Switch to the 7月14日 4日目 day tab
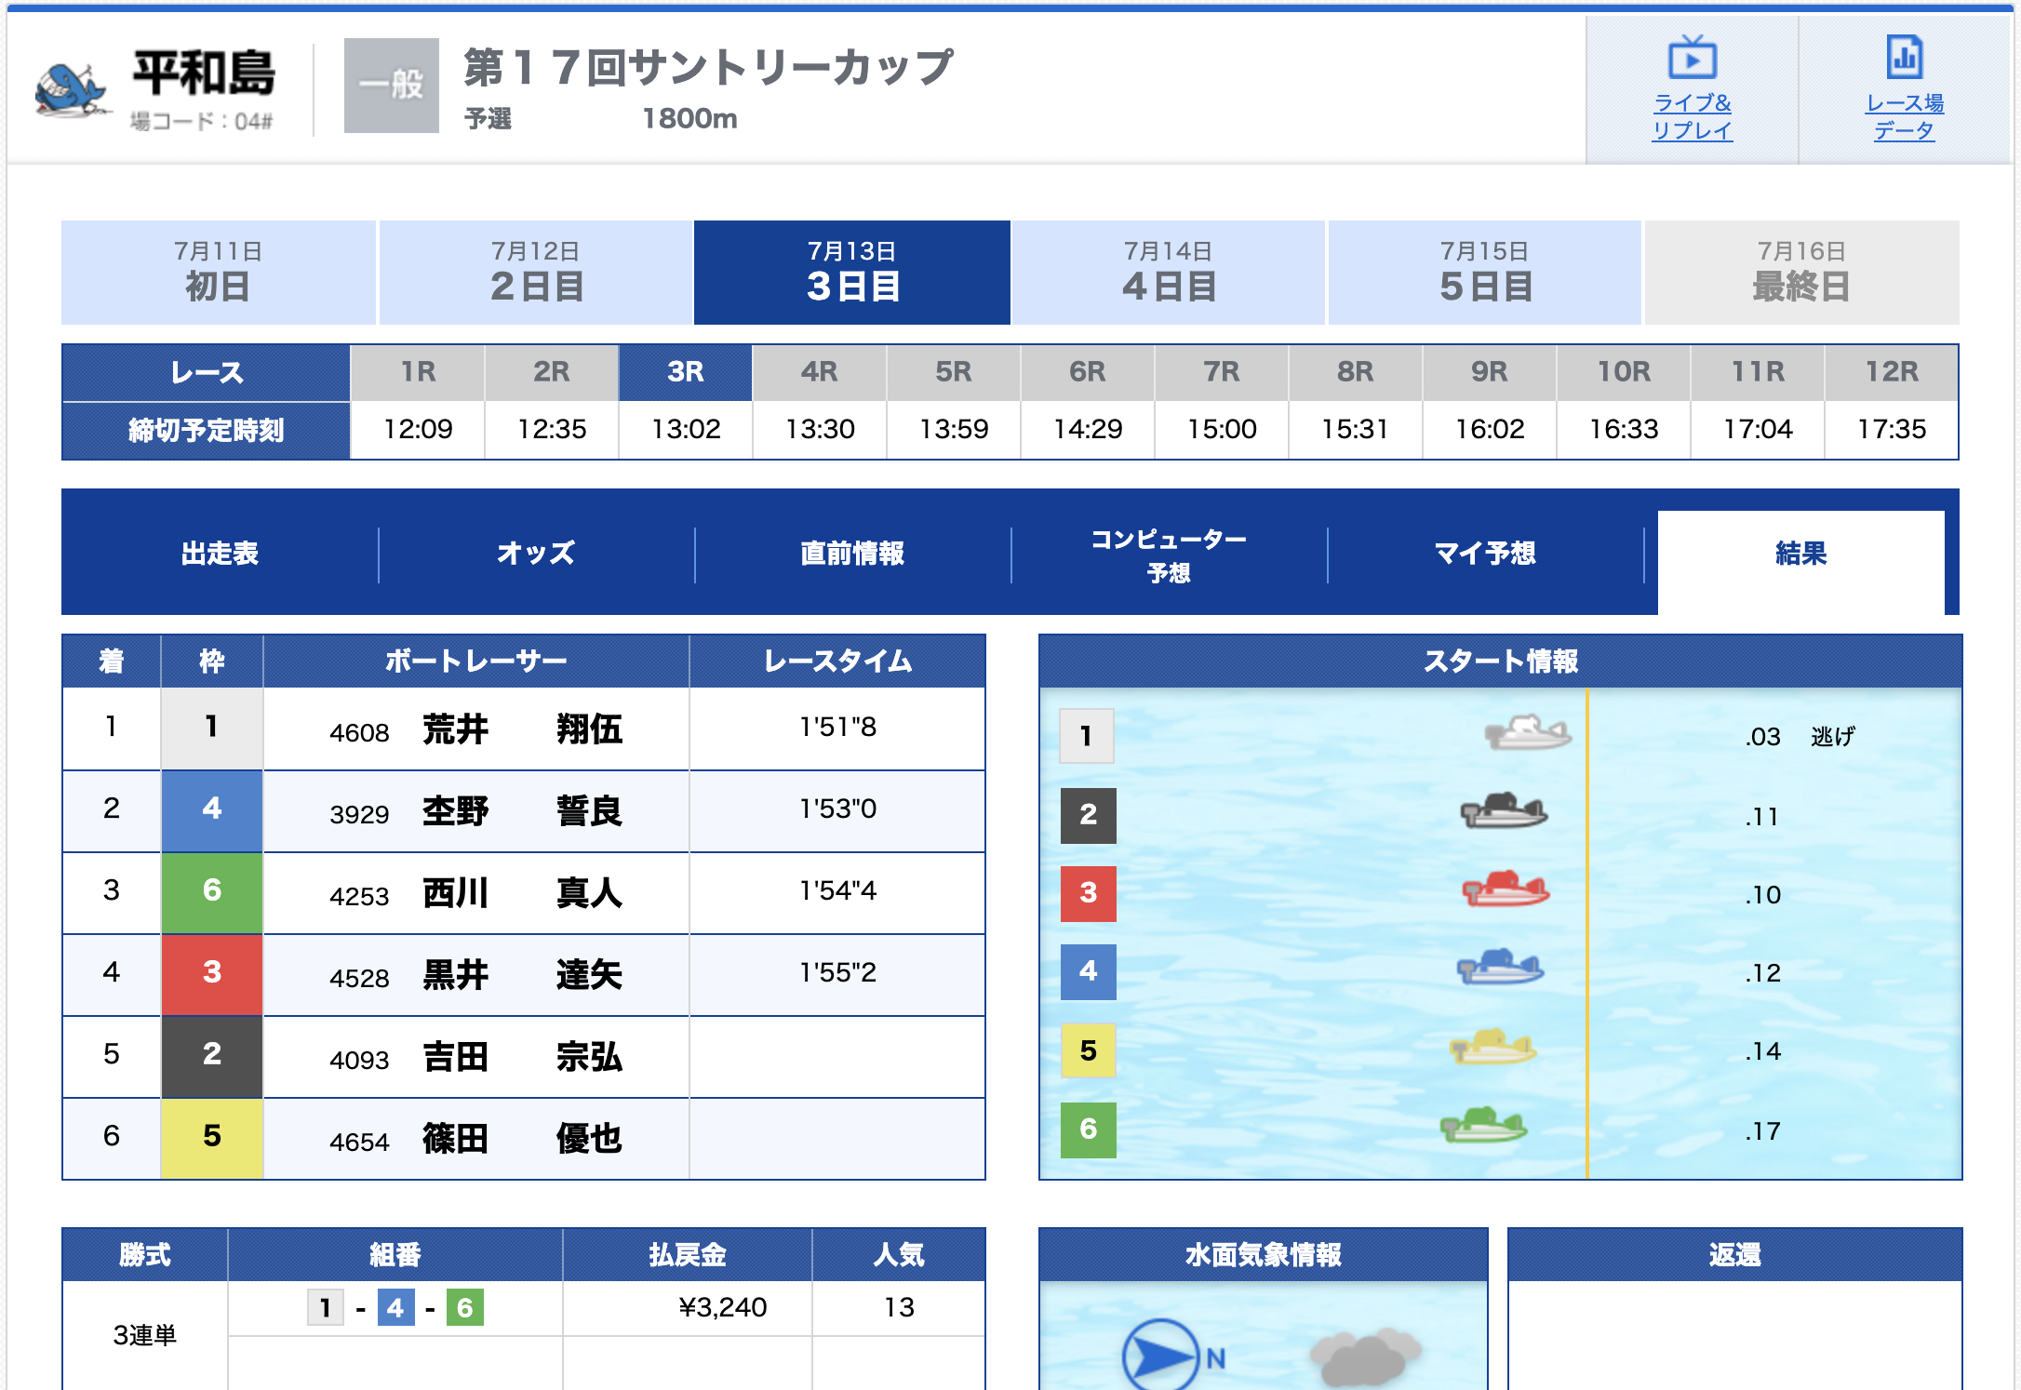The height and width of the screenshot is (1390, 2021). pyautogui.click(x=1169, y=272)
